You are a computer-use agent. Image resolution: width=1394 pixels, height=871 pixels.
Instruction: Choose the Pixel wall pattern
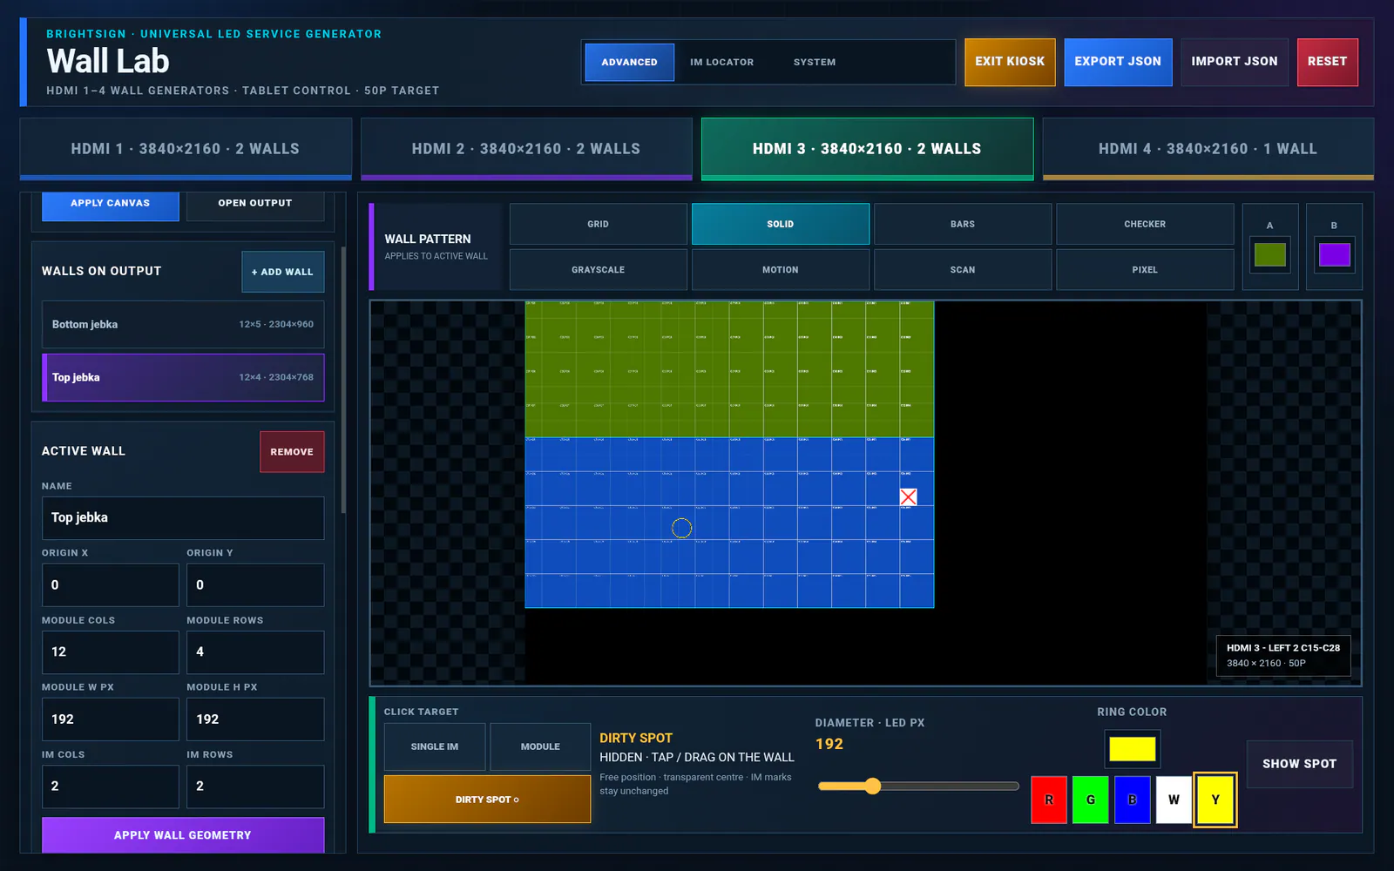coord(1145,270)
